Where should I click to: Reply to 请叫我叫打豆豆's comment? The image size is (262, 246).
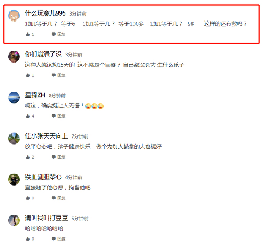pyautogui.click(x=59, y=239)
